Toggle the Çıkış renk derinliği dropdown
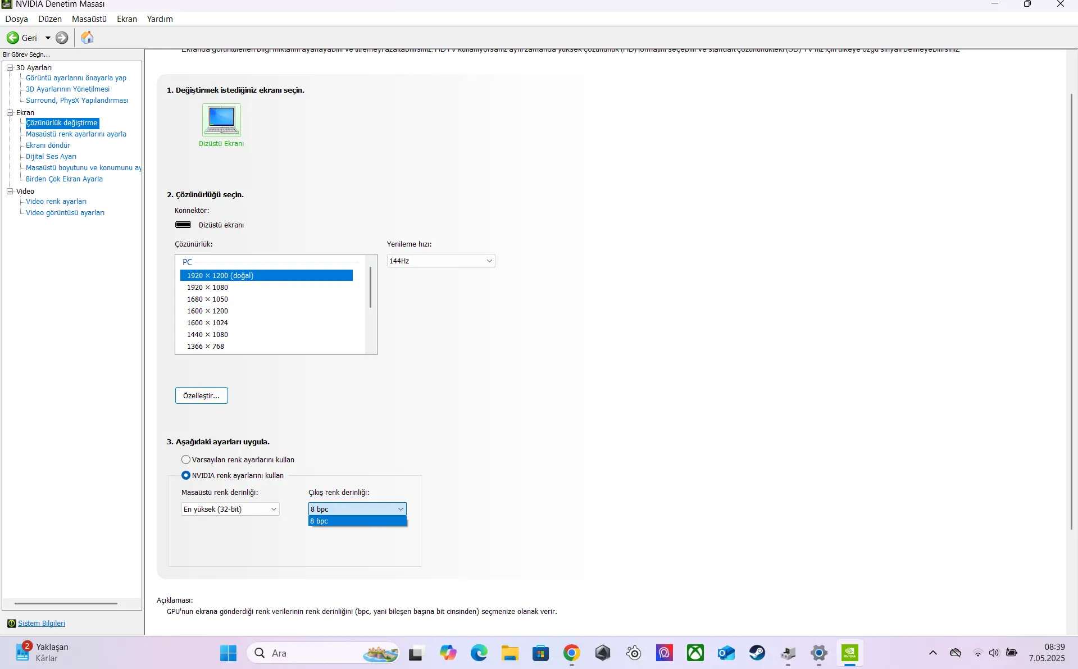Viewport: 1078px width, 669px height. pyautogui.click(x=357, y=509)
